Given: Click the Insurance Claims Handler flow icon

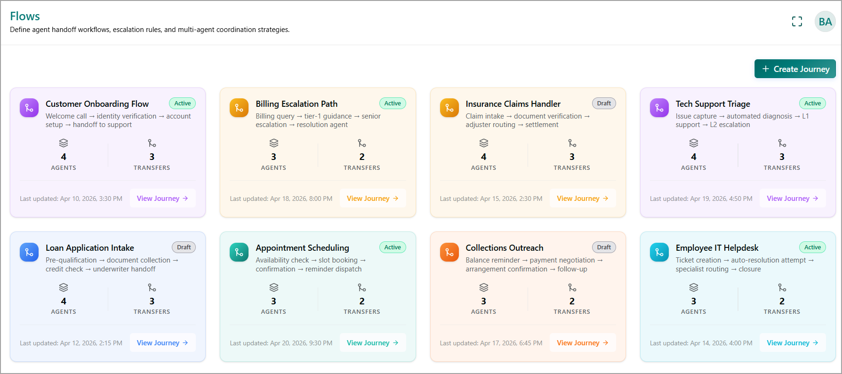Looking at the screenshot, I should coord(449,108).
